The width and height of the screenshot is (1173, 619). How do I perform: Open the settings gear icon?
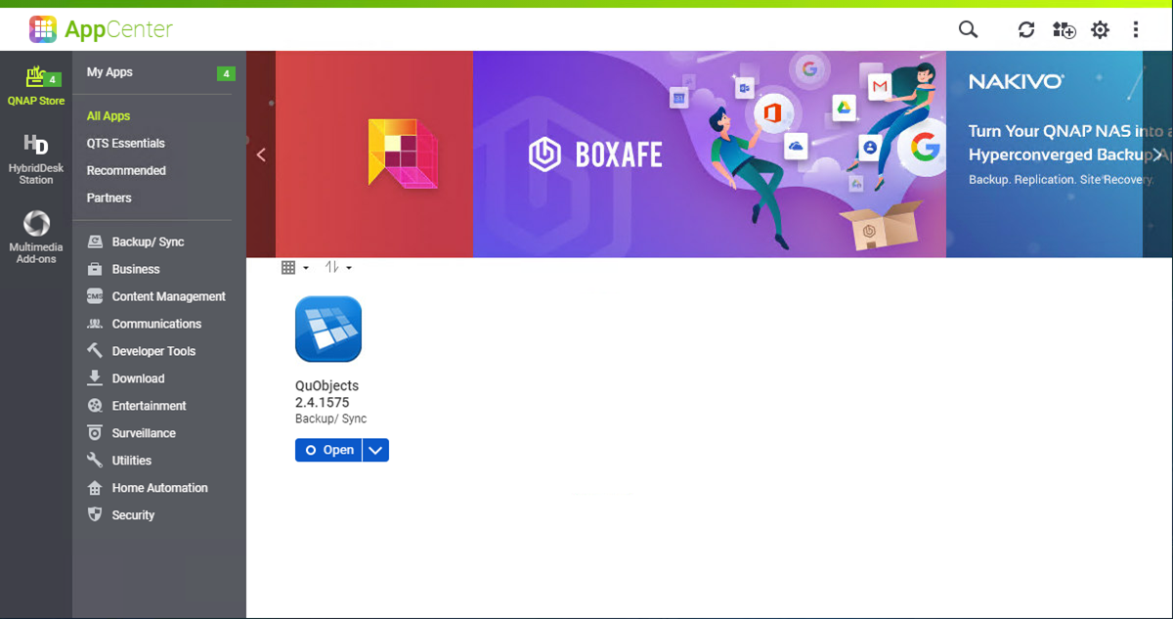click(x=1100, y=29)
